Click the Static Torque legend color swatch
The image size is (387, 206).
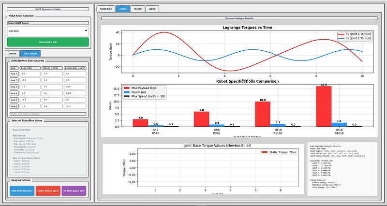265,152
